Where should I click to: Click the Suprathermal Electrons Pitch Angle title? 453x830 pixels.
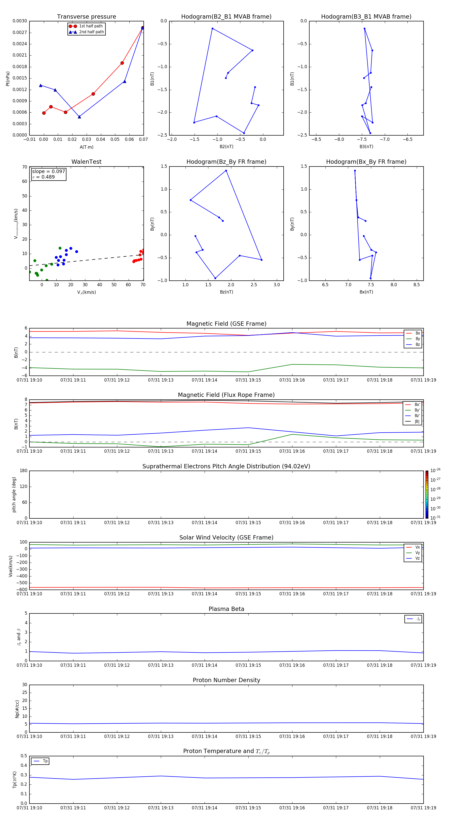(x=226, y=467)
